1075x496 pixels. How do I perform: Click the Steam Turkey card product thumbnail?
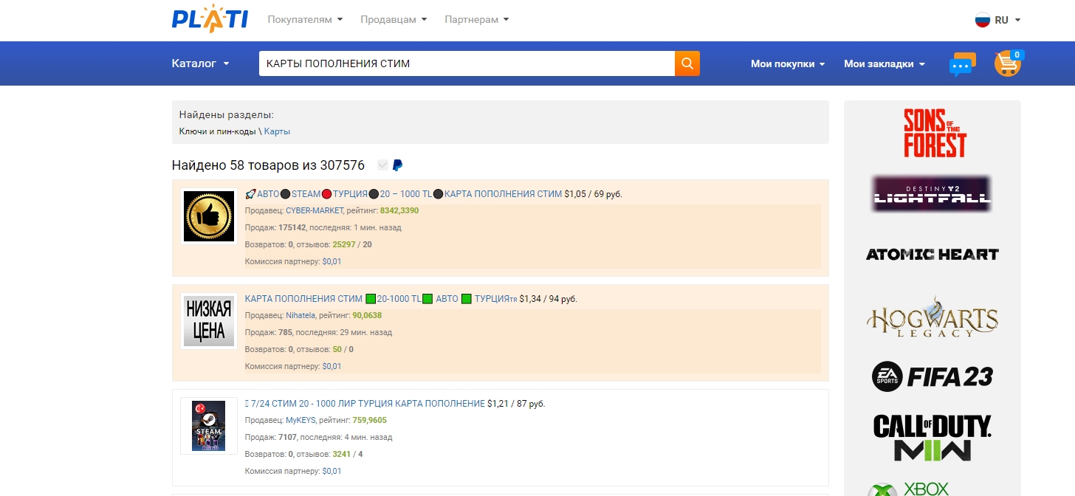pyautogui.click(x=209, y=426)
